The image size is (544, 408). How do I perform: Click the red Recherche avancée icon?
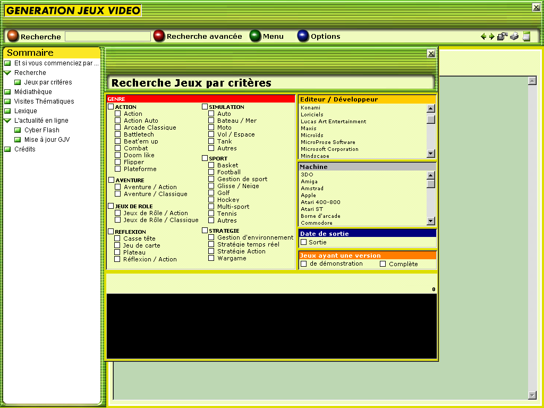pos(159,36)
